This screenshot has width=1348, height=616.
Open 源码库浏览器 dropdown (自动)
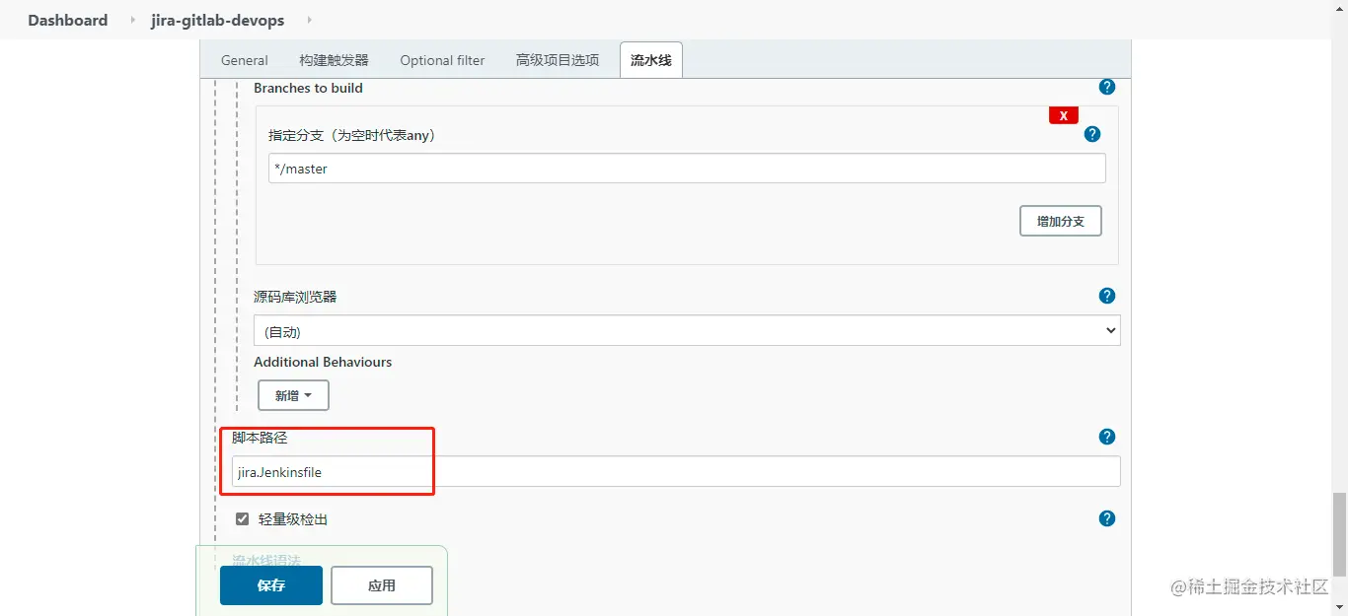click(687, 331)
